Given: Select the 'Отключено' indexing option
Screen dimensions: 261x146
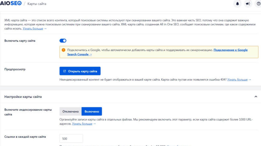Looking at the screenshot, I should 70,111.
